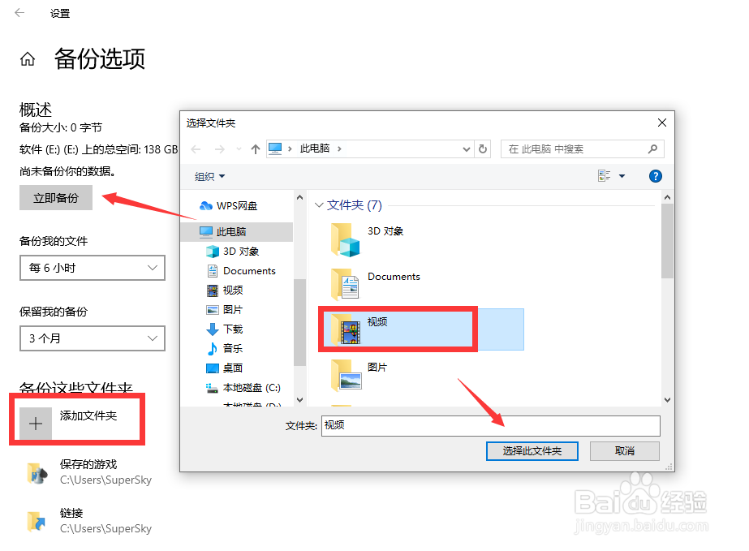Image resolution: width=749 pixels, height=551 pixels.
Task: Open the blue help question mark icon
Action: pyautogui.click(x=656, y=176)
